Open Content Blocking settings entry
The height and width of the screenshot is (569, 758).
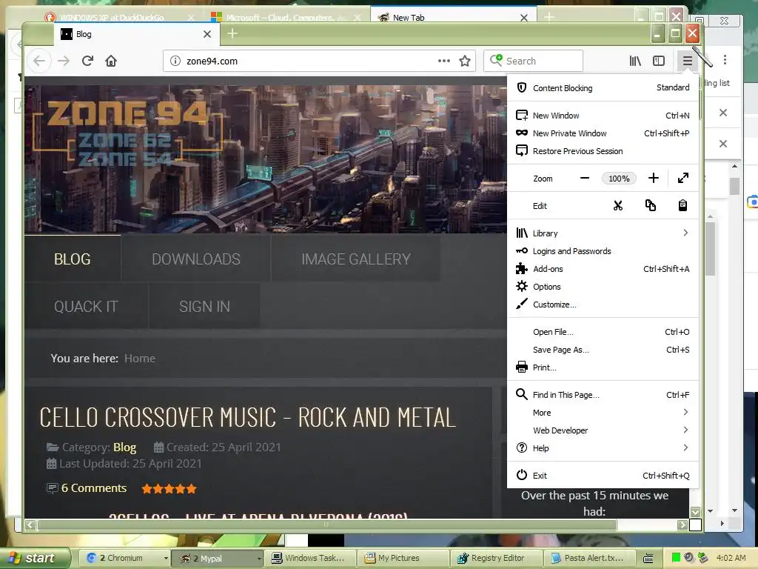[603, 88]
